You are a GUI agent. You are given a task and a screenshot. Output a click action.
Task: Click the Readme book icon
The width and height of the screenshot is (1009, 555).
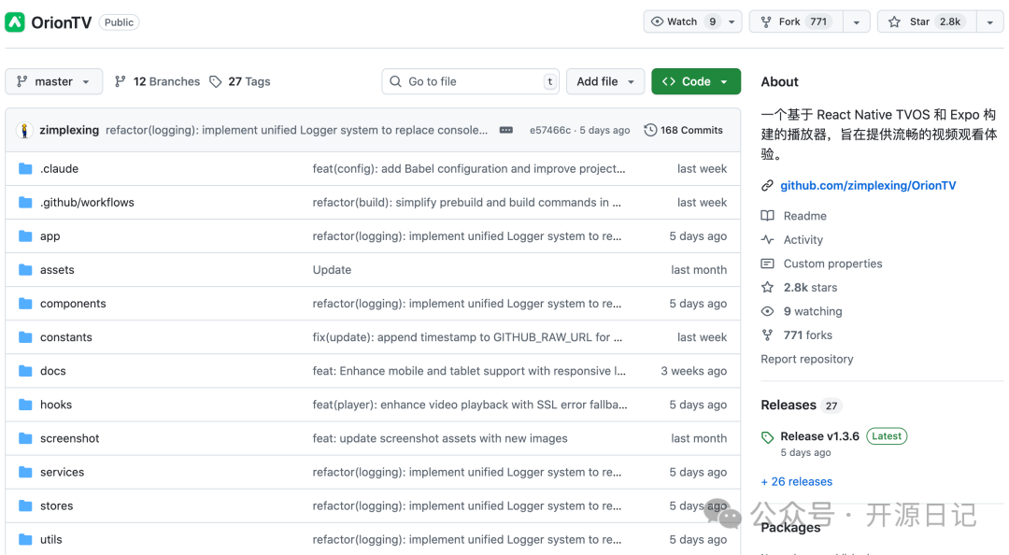pyautogui.click(x=767, y=216)
